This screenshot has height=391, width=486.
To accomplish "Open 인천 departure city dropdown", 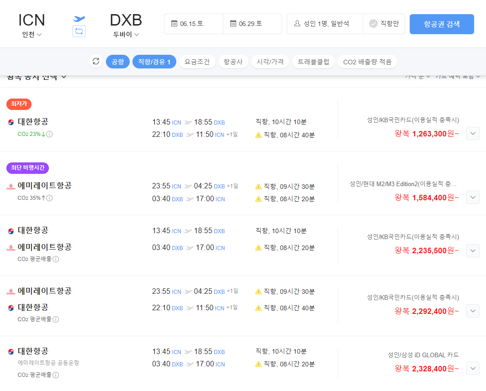I will point(32,34).
